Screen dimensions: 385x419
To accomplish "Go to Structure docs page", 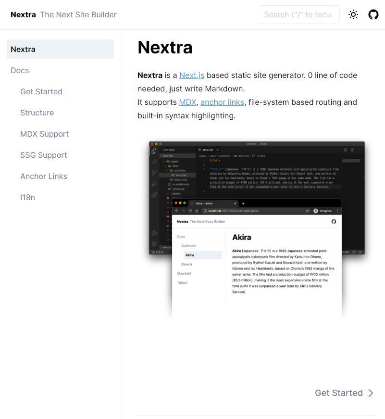I will click(x=37, y=113).
